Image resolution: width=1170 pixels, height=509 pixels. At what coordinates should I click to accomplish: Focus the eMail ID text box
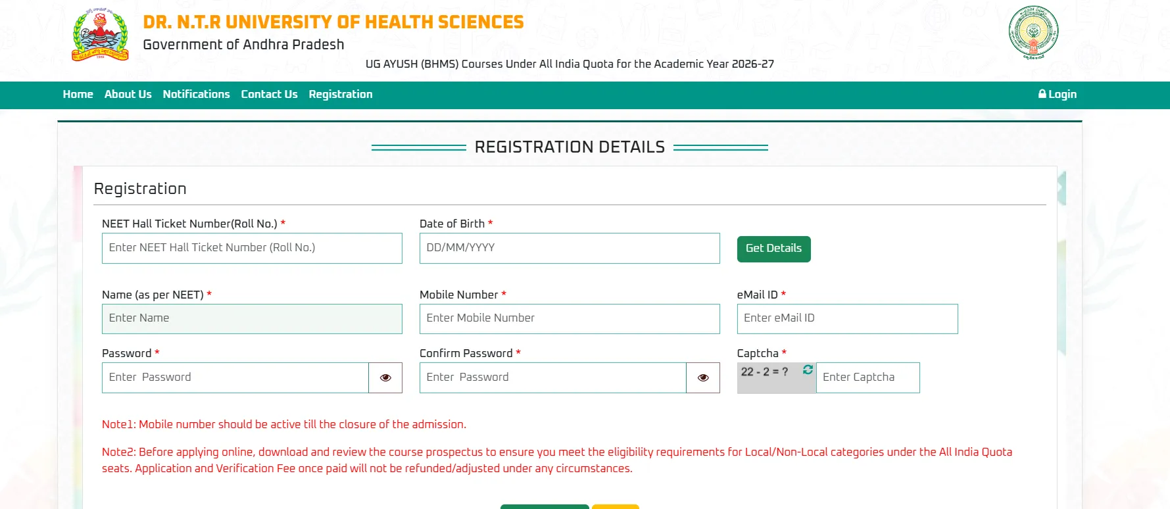(x=847, y=318)
